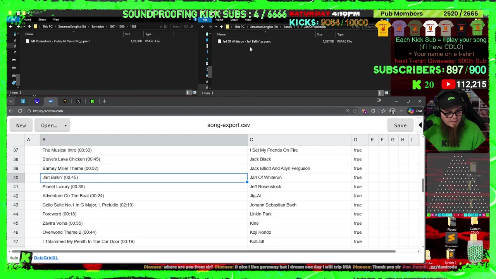Go up one folder in right Explorer

(221, 27)
